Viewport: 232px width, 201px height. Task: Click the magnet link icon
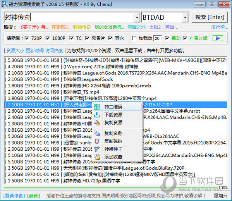click(97, 141)
